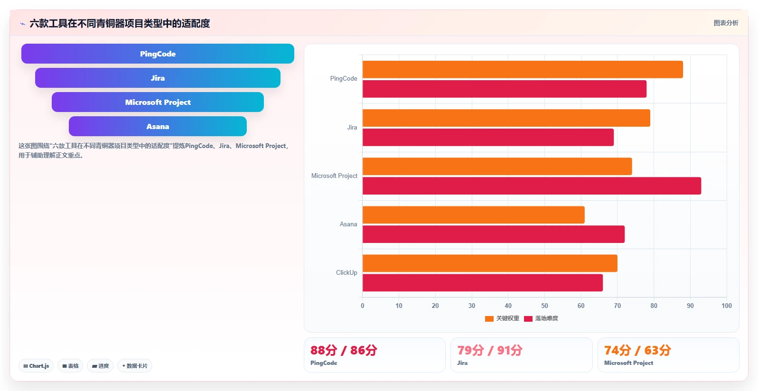
Task: Click the 表格 tag chip
Action: point(70,366)
